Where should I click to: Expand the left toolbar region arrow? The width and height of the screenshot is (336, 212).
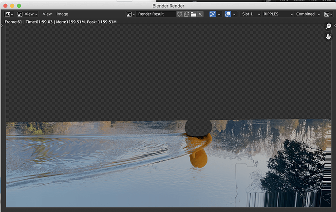[2, 25]
